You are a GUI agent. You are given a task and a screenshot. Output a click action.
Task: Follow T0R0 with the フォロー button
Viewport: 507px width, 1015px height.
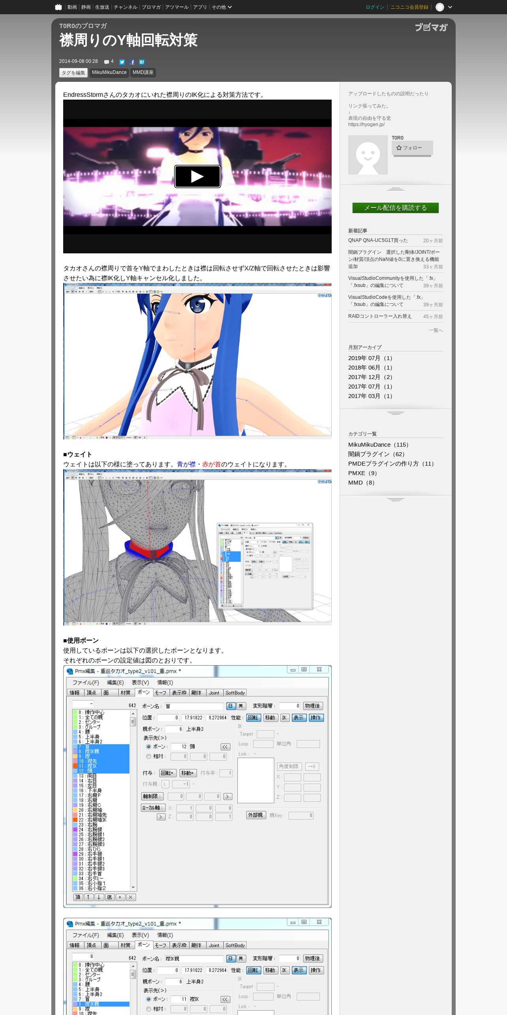click(x=412, y=148)
